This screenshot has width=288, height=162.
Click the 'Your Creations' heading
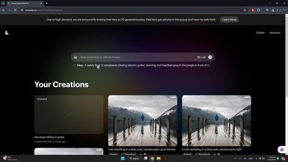coord(61,85)
